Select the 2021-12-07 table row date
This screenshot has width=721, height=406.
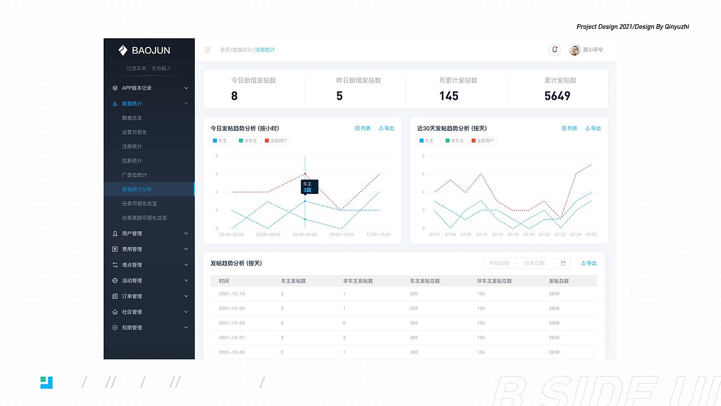(232, 338)
